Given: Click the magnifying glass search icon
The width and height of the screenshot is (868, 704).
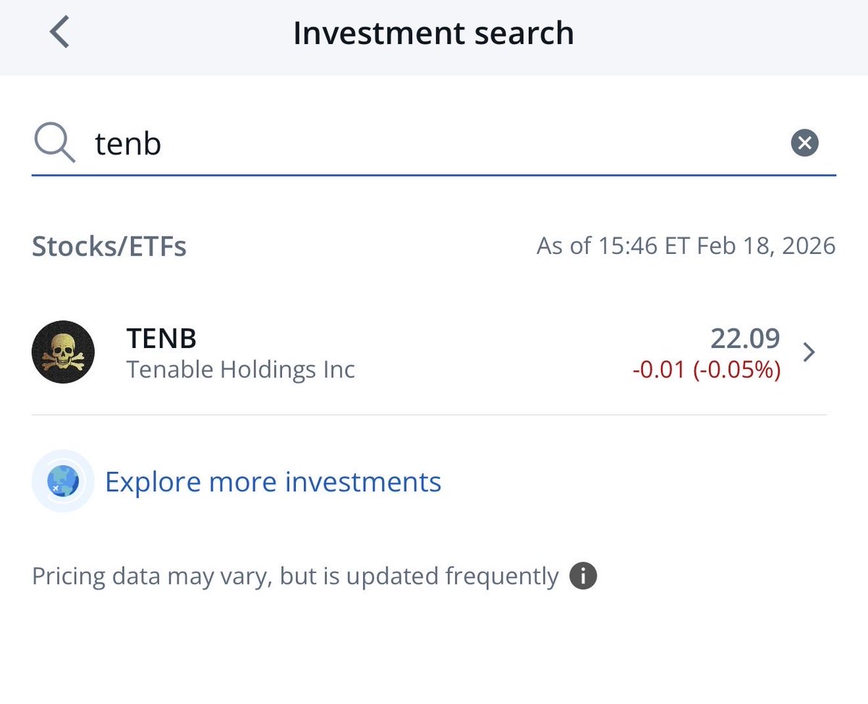Looking at the screenshot, I should click(54, 143).
